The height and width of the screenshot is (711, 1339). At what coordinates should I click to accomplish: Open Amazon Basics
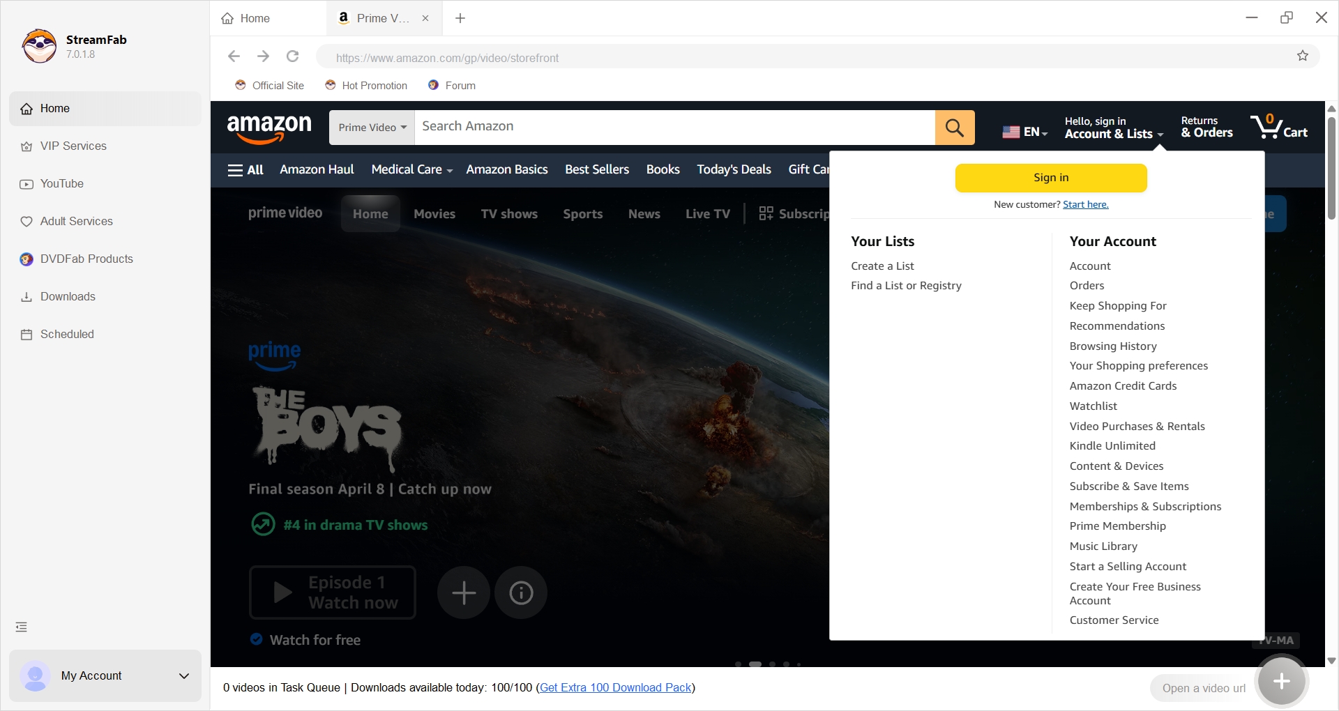[x=507, y=169]
